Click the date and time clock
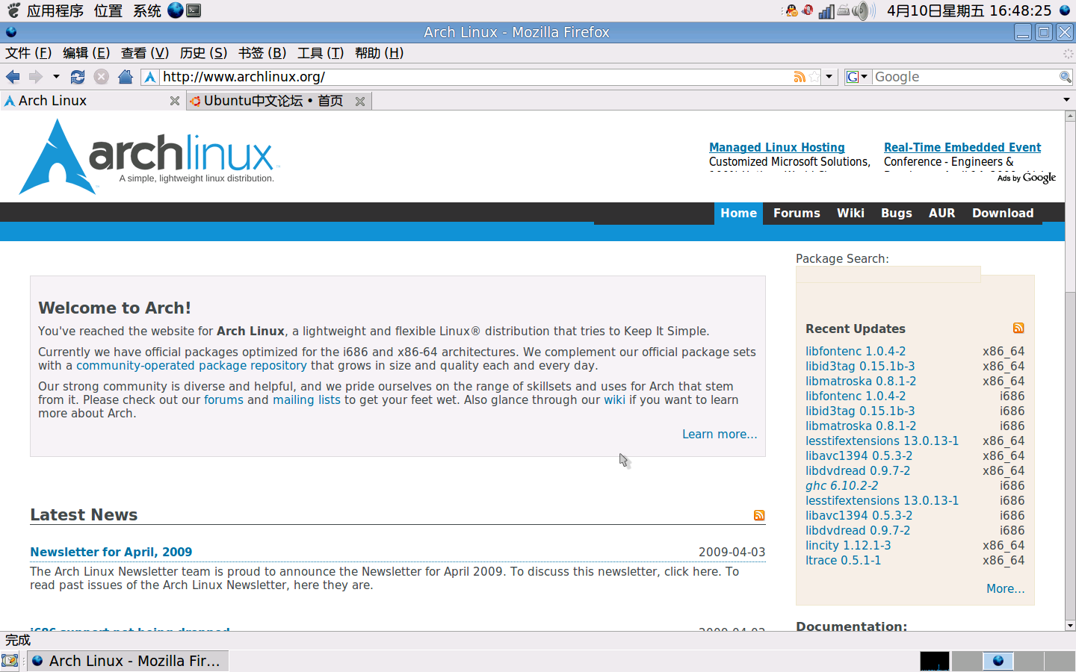1076x672 pixels. pos(969,10)
